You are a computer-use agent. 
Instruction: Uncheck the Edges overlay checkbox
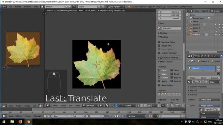click(x=159, y=74)
